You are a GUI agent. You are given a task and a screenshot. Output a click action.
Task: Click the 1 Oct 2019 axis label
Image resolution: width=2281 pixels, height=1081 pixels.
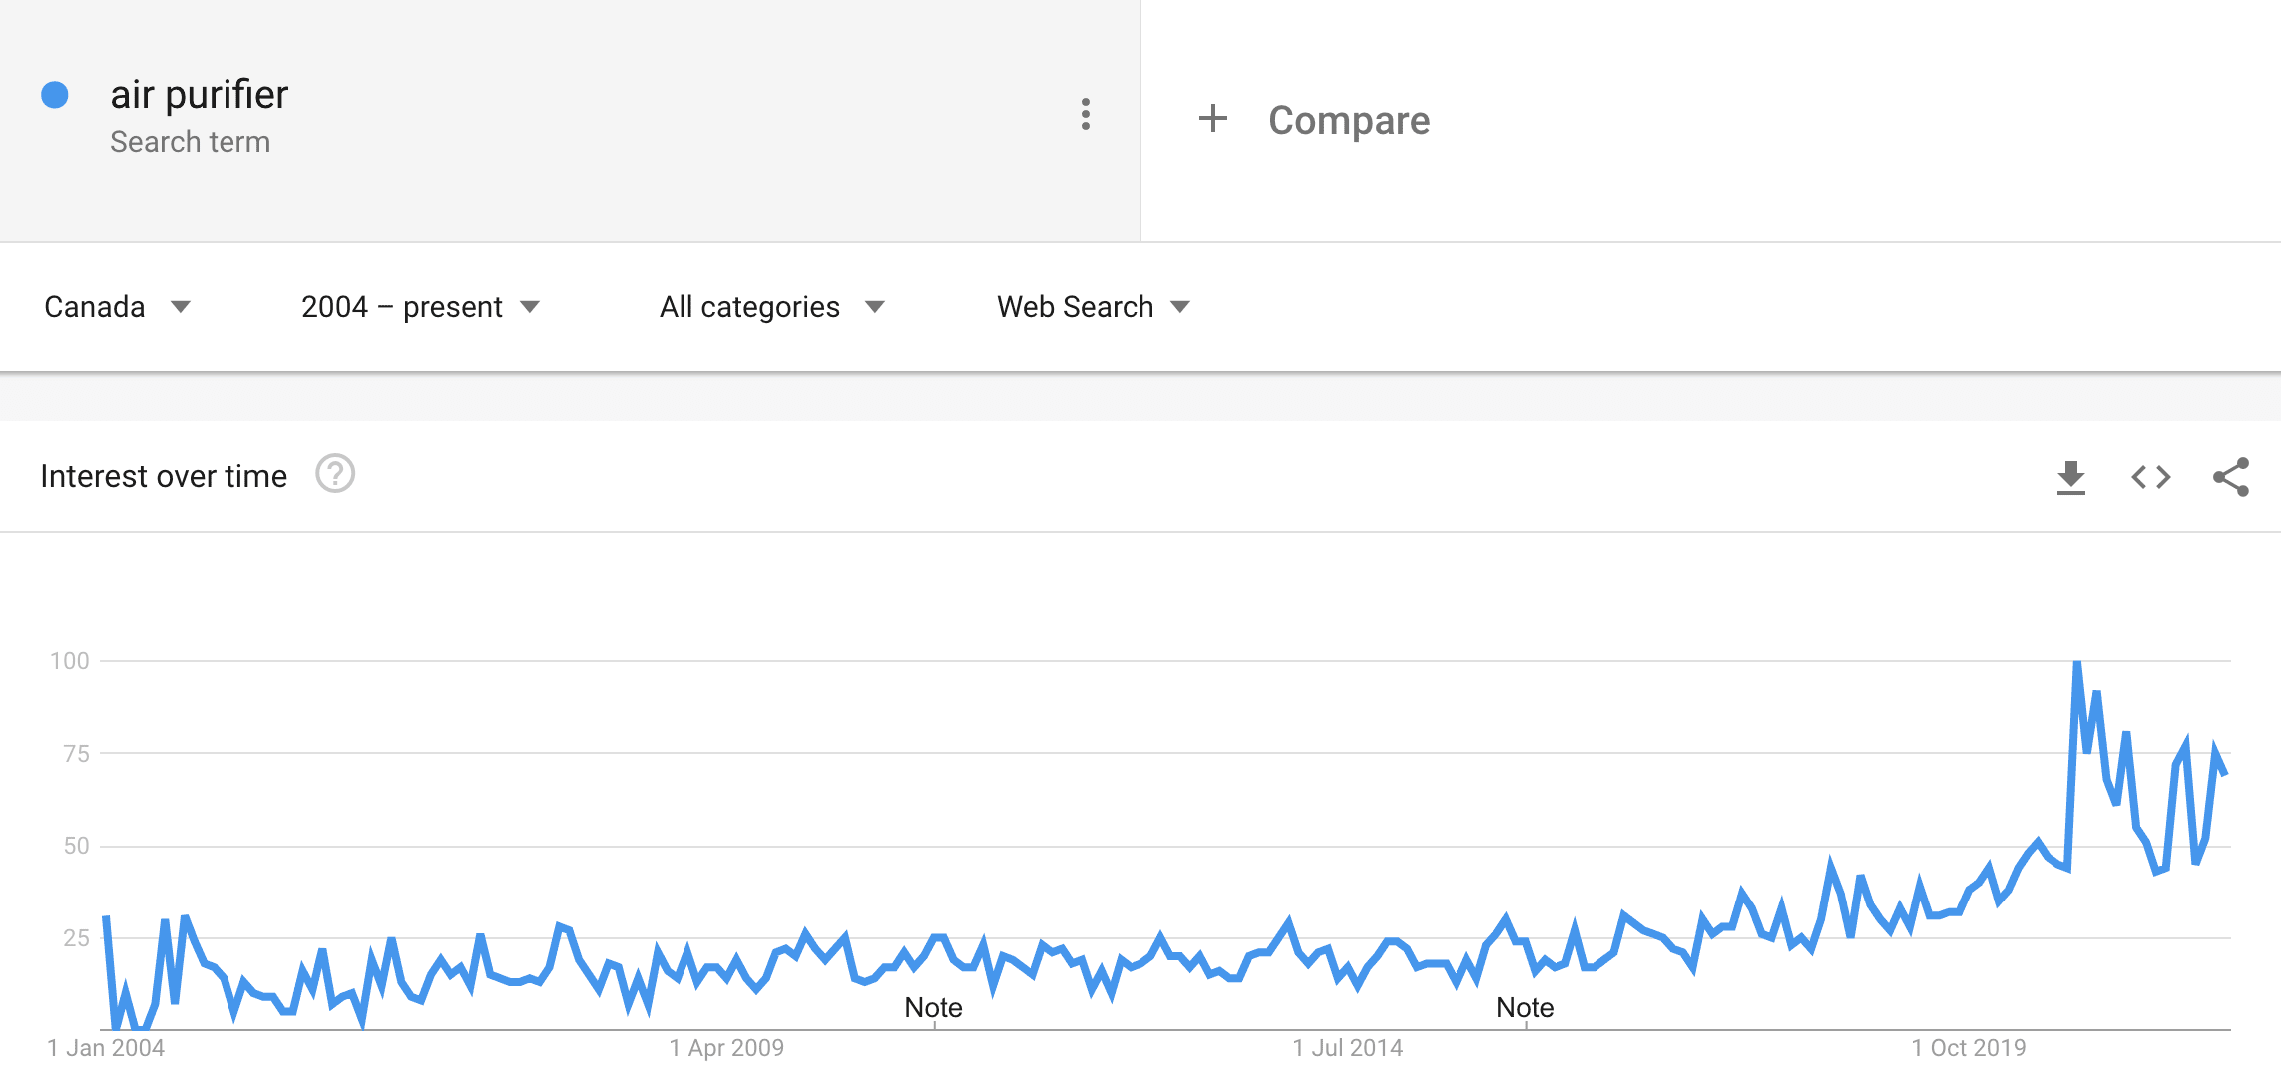coord(1969,1048)
